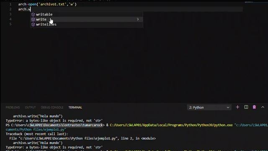Image resolution: width=268 pixels, height=151 pixels.
Task: Click line number 1 in the gutter
Action: point(10,4)
